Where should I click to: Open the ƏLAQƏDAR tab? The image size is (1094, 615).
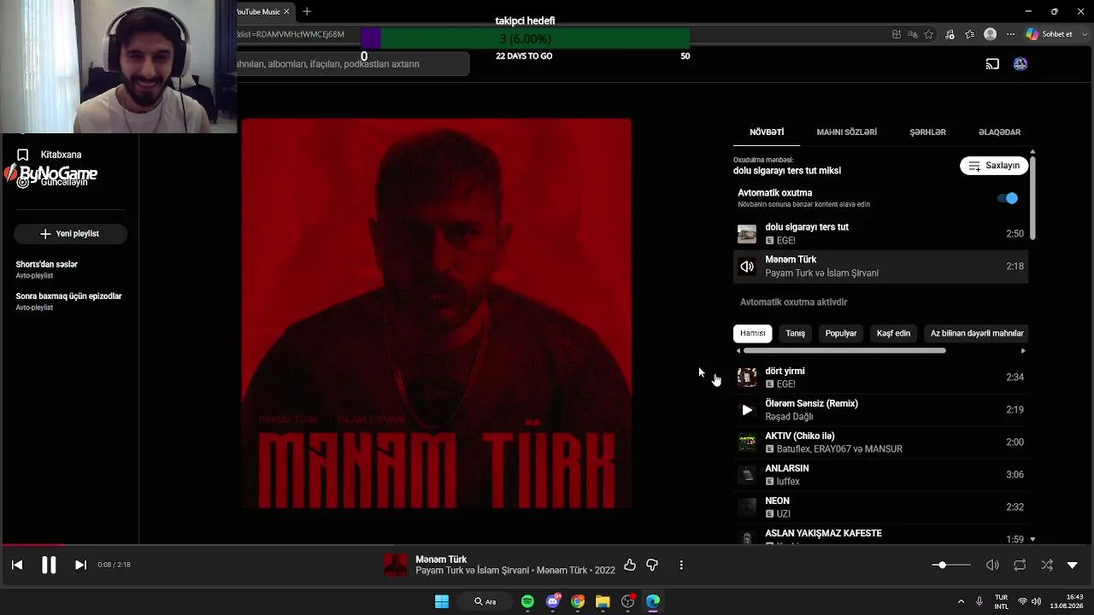999,132
